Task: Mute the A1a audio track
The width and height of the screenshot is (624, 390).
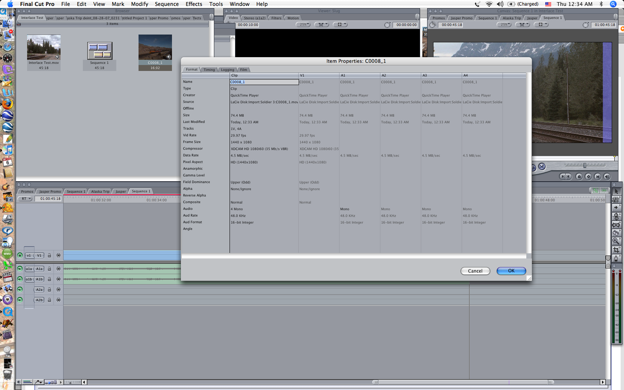Action: pyautogui.click(x=20, y=269)
